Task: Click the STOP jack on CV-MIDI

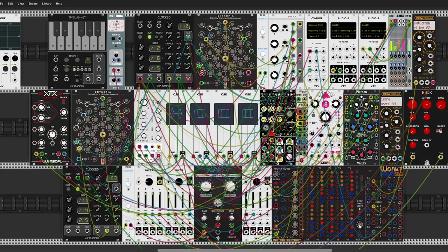Action: tap(316, 79)
